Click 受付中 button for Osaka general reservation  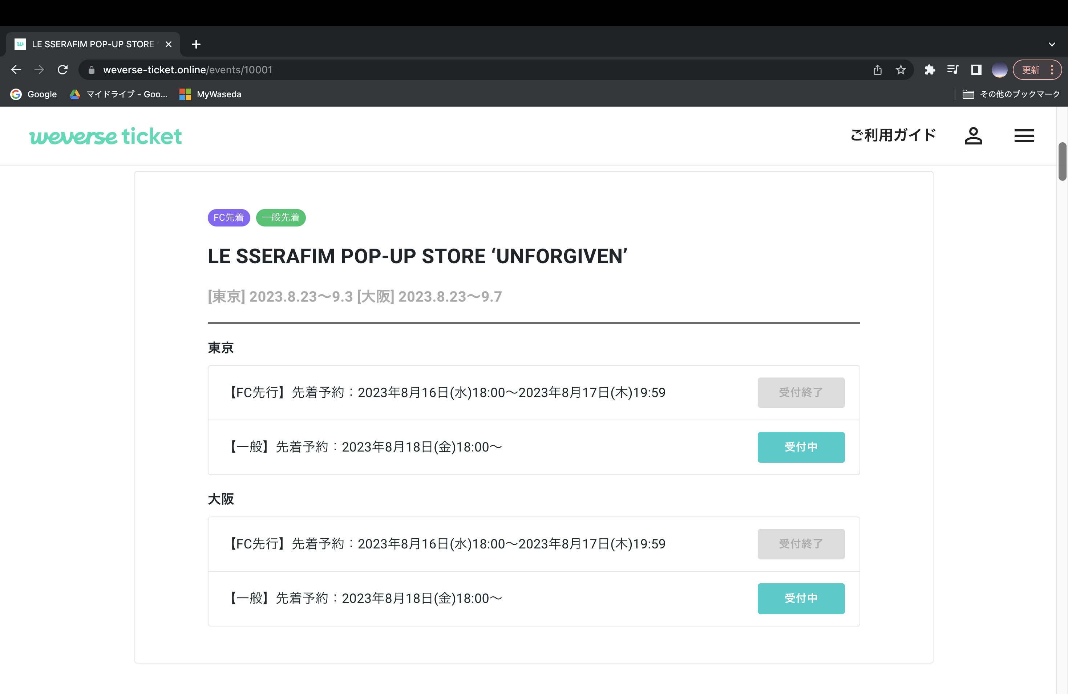tap(801, 598)
